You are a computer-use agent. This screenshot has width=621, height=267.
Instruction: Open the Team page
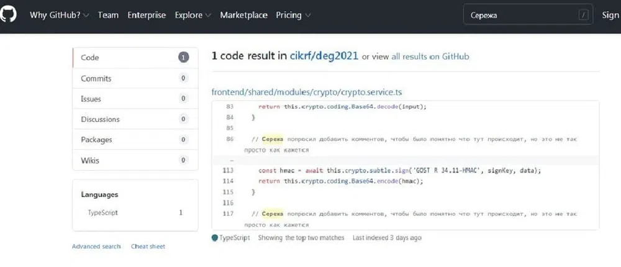click(x=108, y=15)
